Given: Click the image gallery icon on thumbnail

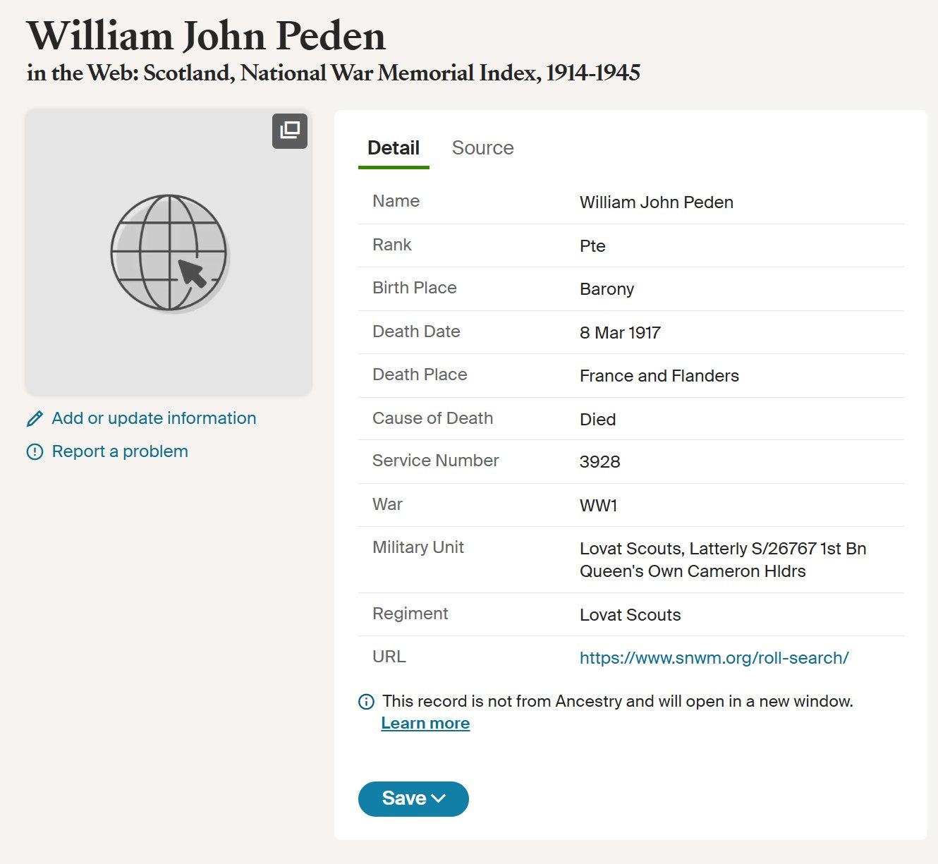Looking at the screenshot, I should 290,130.
